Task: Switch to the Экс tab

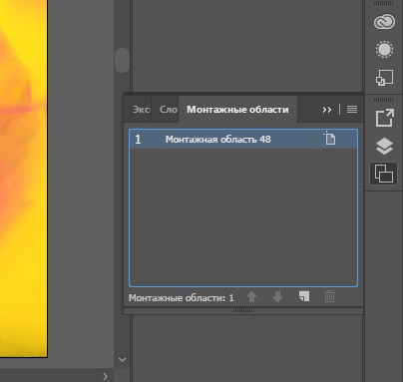Action: coord(141,110)
